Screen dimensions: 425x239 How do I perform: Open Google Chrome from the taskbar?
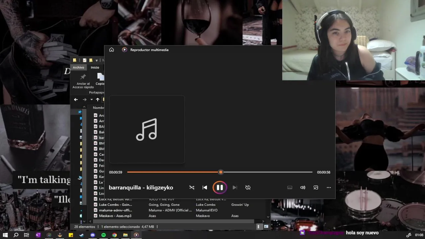[x=115, y=235]
